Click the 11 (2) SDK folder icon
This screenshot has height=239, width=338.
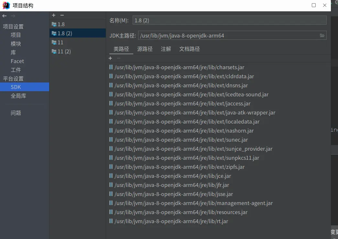54,51
